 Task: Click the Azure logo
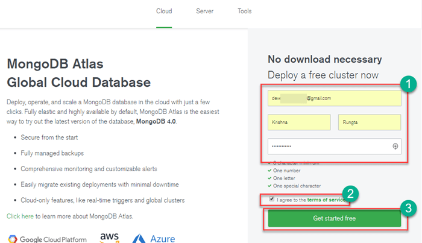click(154, 239)
